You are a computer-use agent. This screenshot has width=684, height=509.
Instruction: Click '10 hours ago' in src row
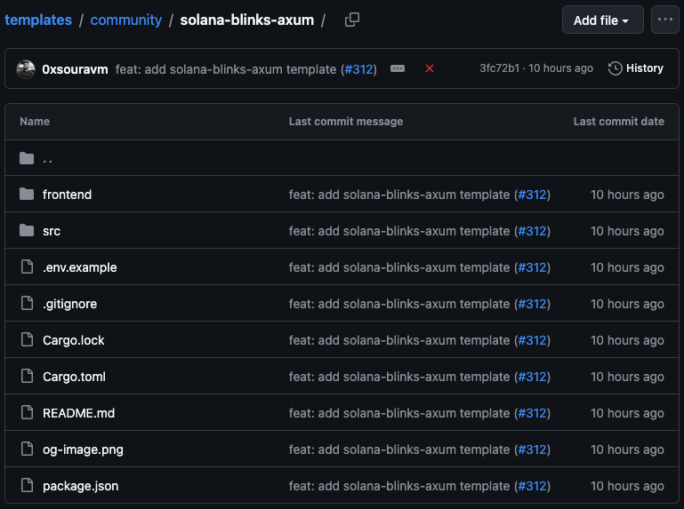[627, 231]
